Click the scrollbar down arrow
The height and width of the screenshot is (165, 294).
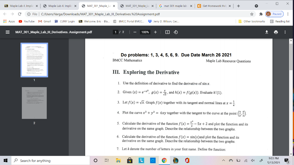pyautogui.click(x=291, y=154)
